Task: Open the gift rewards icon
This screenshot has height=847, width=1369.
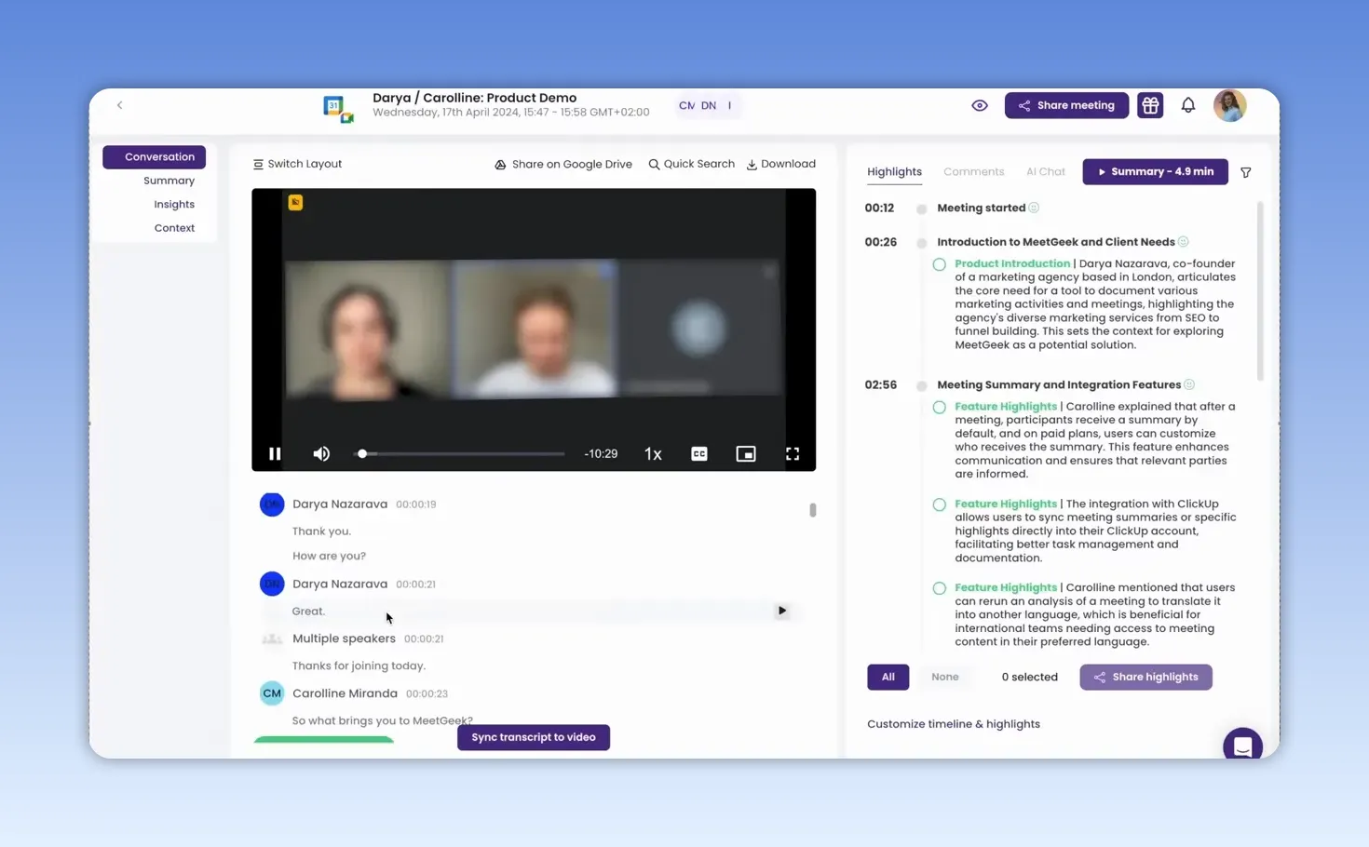Action: tap(1150, 105)
